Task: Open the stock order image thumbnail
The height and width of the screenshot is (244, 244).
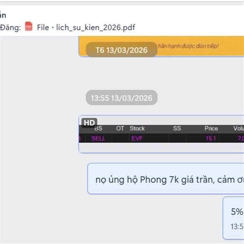Action: click(x=161, y=134)
